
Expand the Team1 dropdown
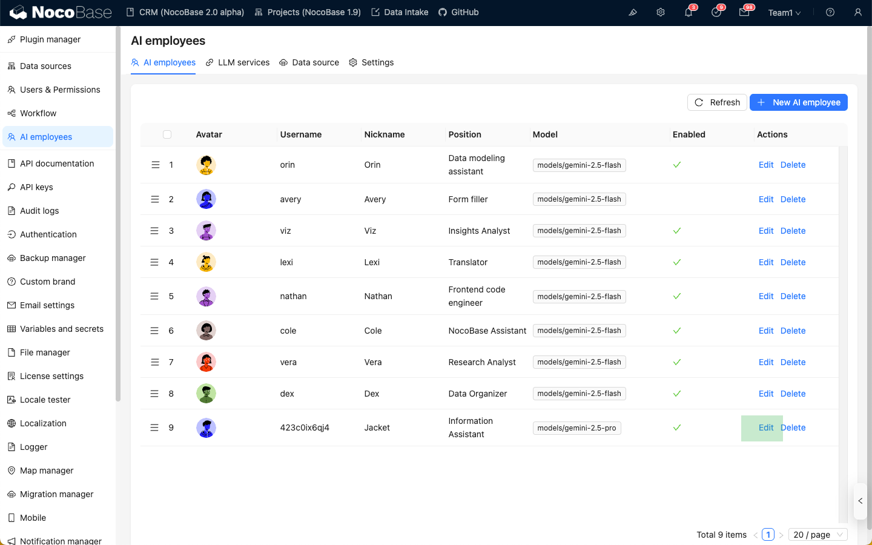click(x=784, y=13)
